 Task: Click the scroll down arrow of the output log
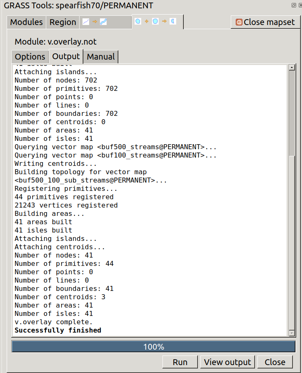292,333
